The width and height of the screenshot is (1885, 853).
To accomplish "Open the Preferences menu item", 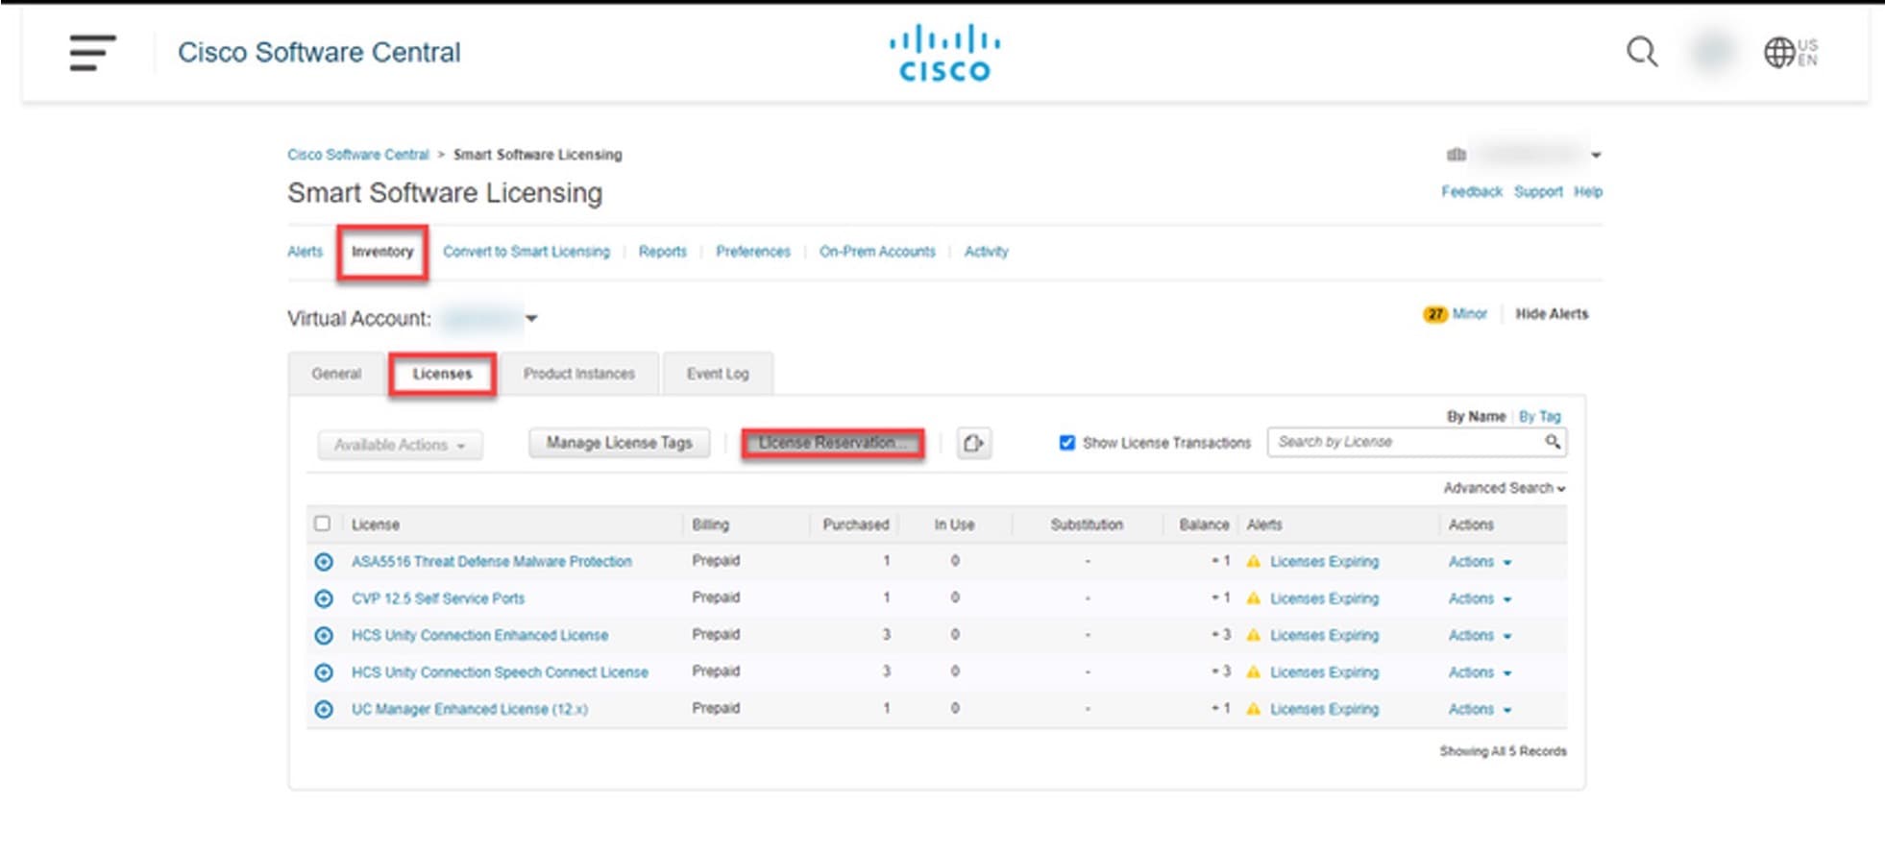I will 752,252.
